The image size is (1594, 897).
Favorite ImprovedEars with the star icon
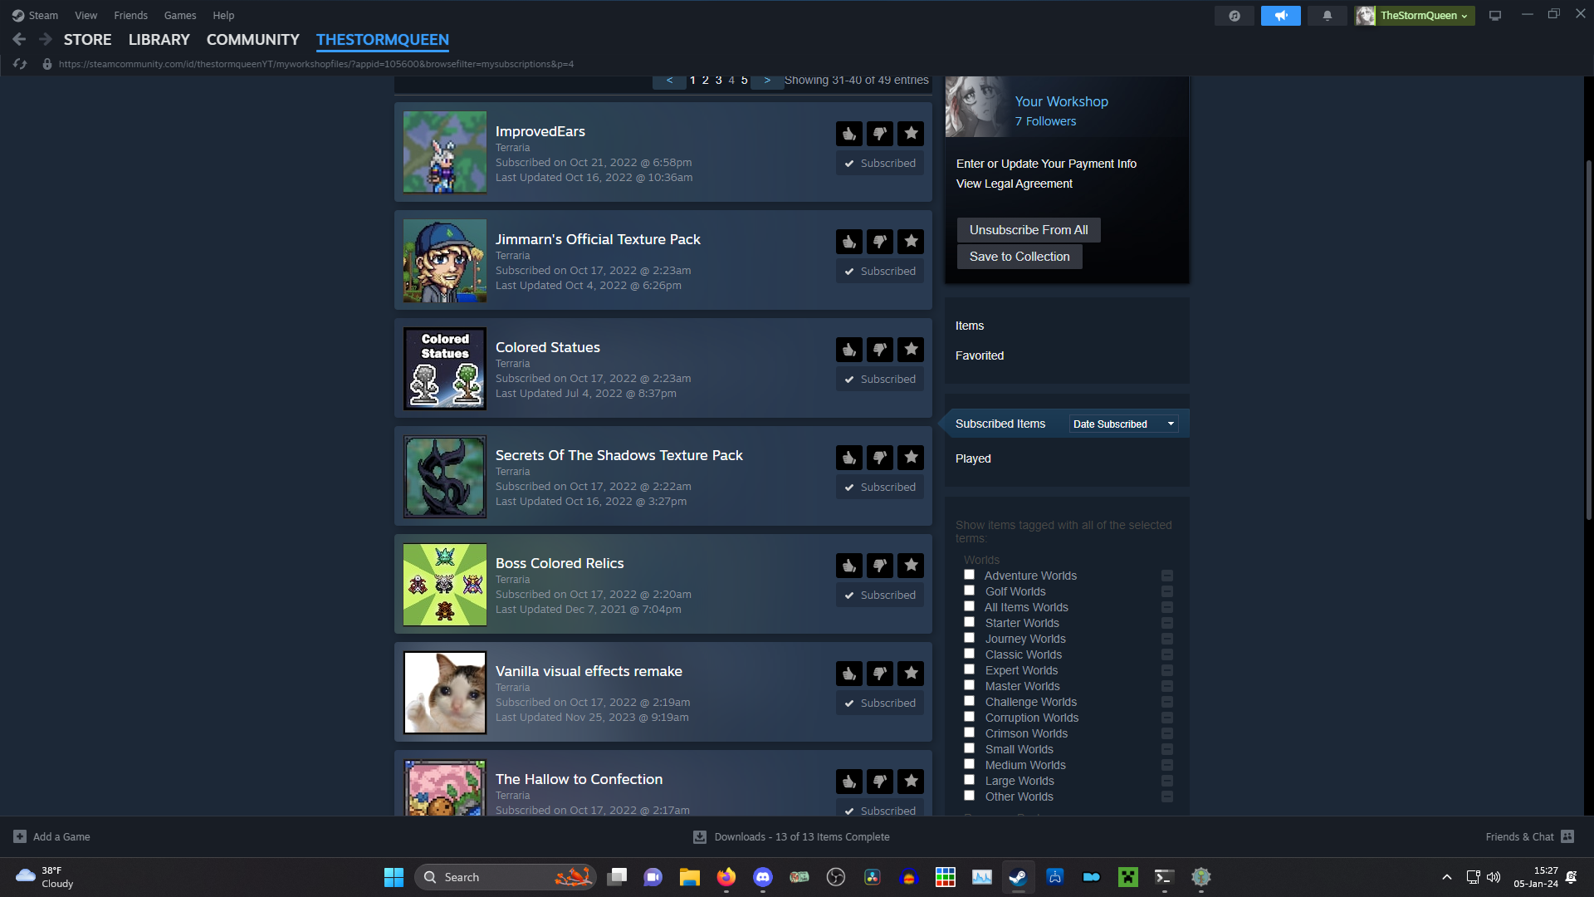[x=911, y=134]
